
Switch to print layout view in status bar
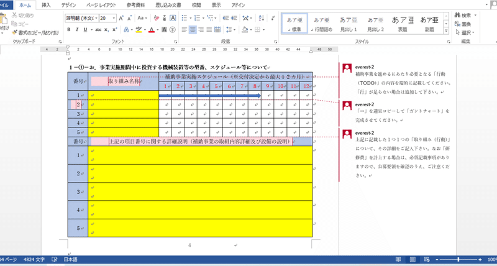point(413,260)
